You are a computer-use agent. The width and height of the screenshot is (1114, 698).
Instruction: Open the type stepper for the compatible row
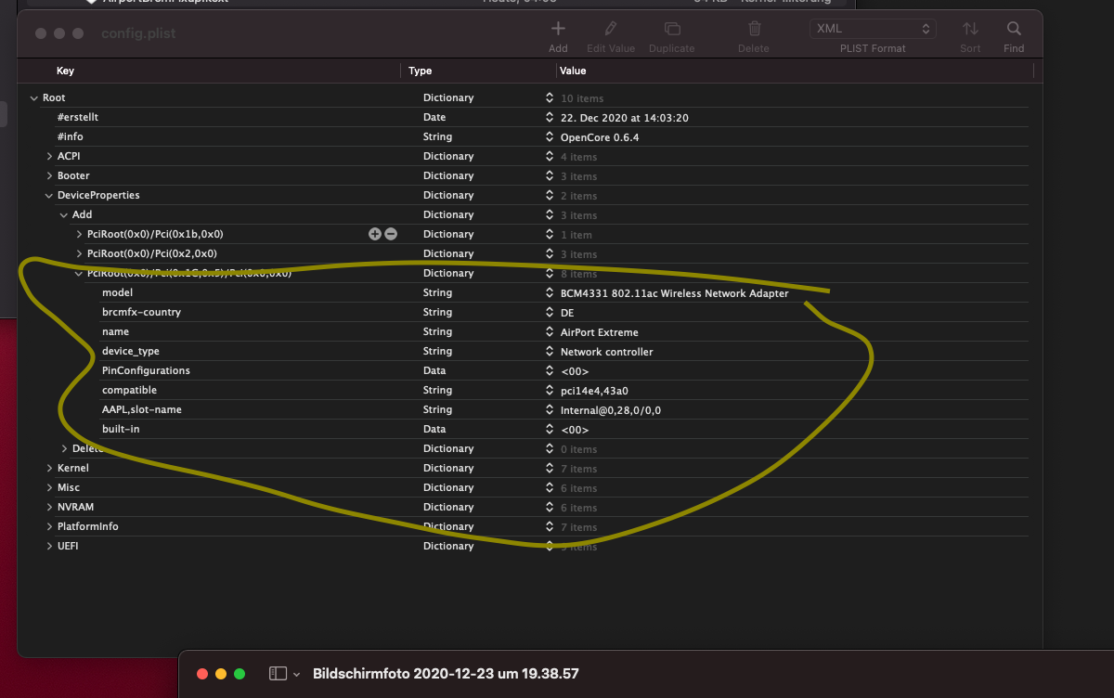point(550,390)
